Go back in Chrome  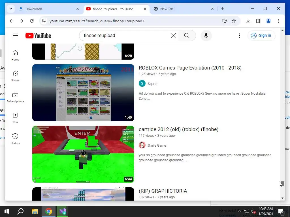click(11, 21)
